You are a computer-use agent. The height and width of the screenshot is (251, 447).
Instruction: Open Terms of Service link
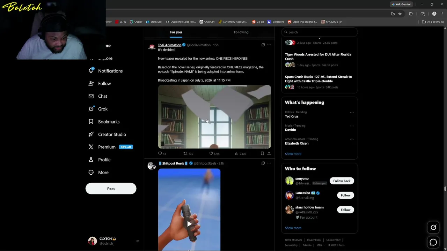293,240
